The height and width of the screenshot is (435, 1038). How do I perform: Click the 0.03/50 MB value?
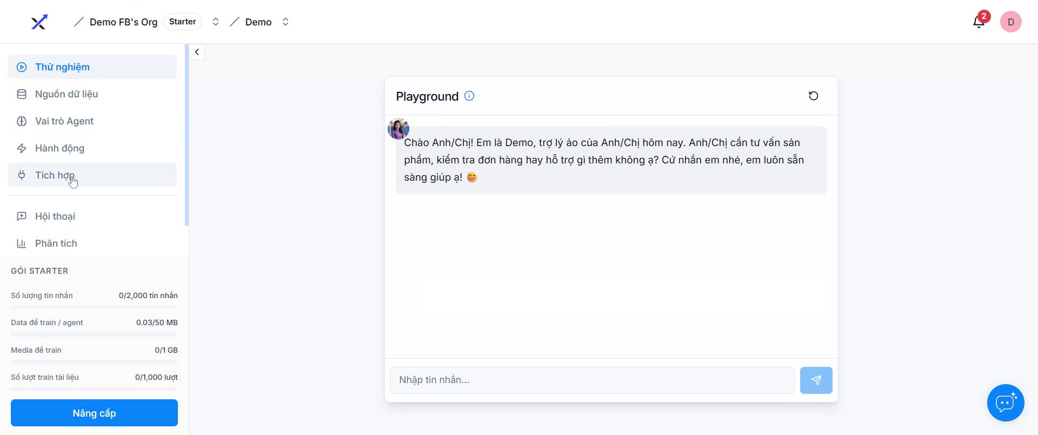click(157, 322)
